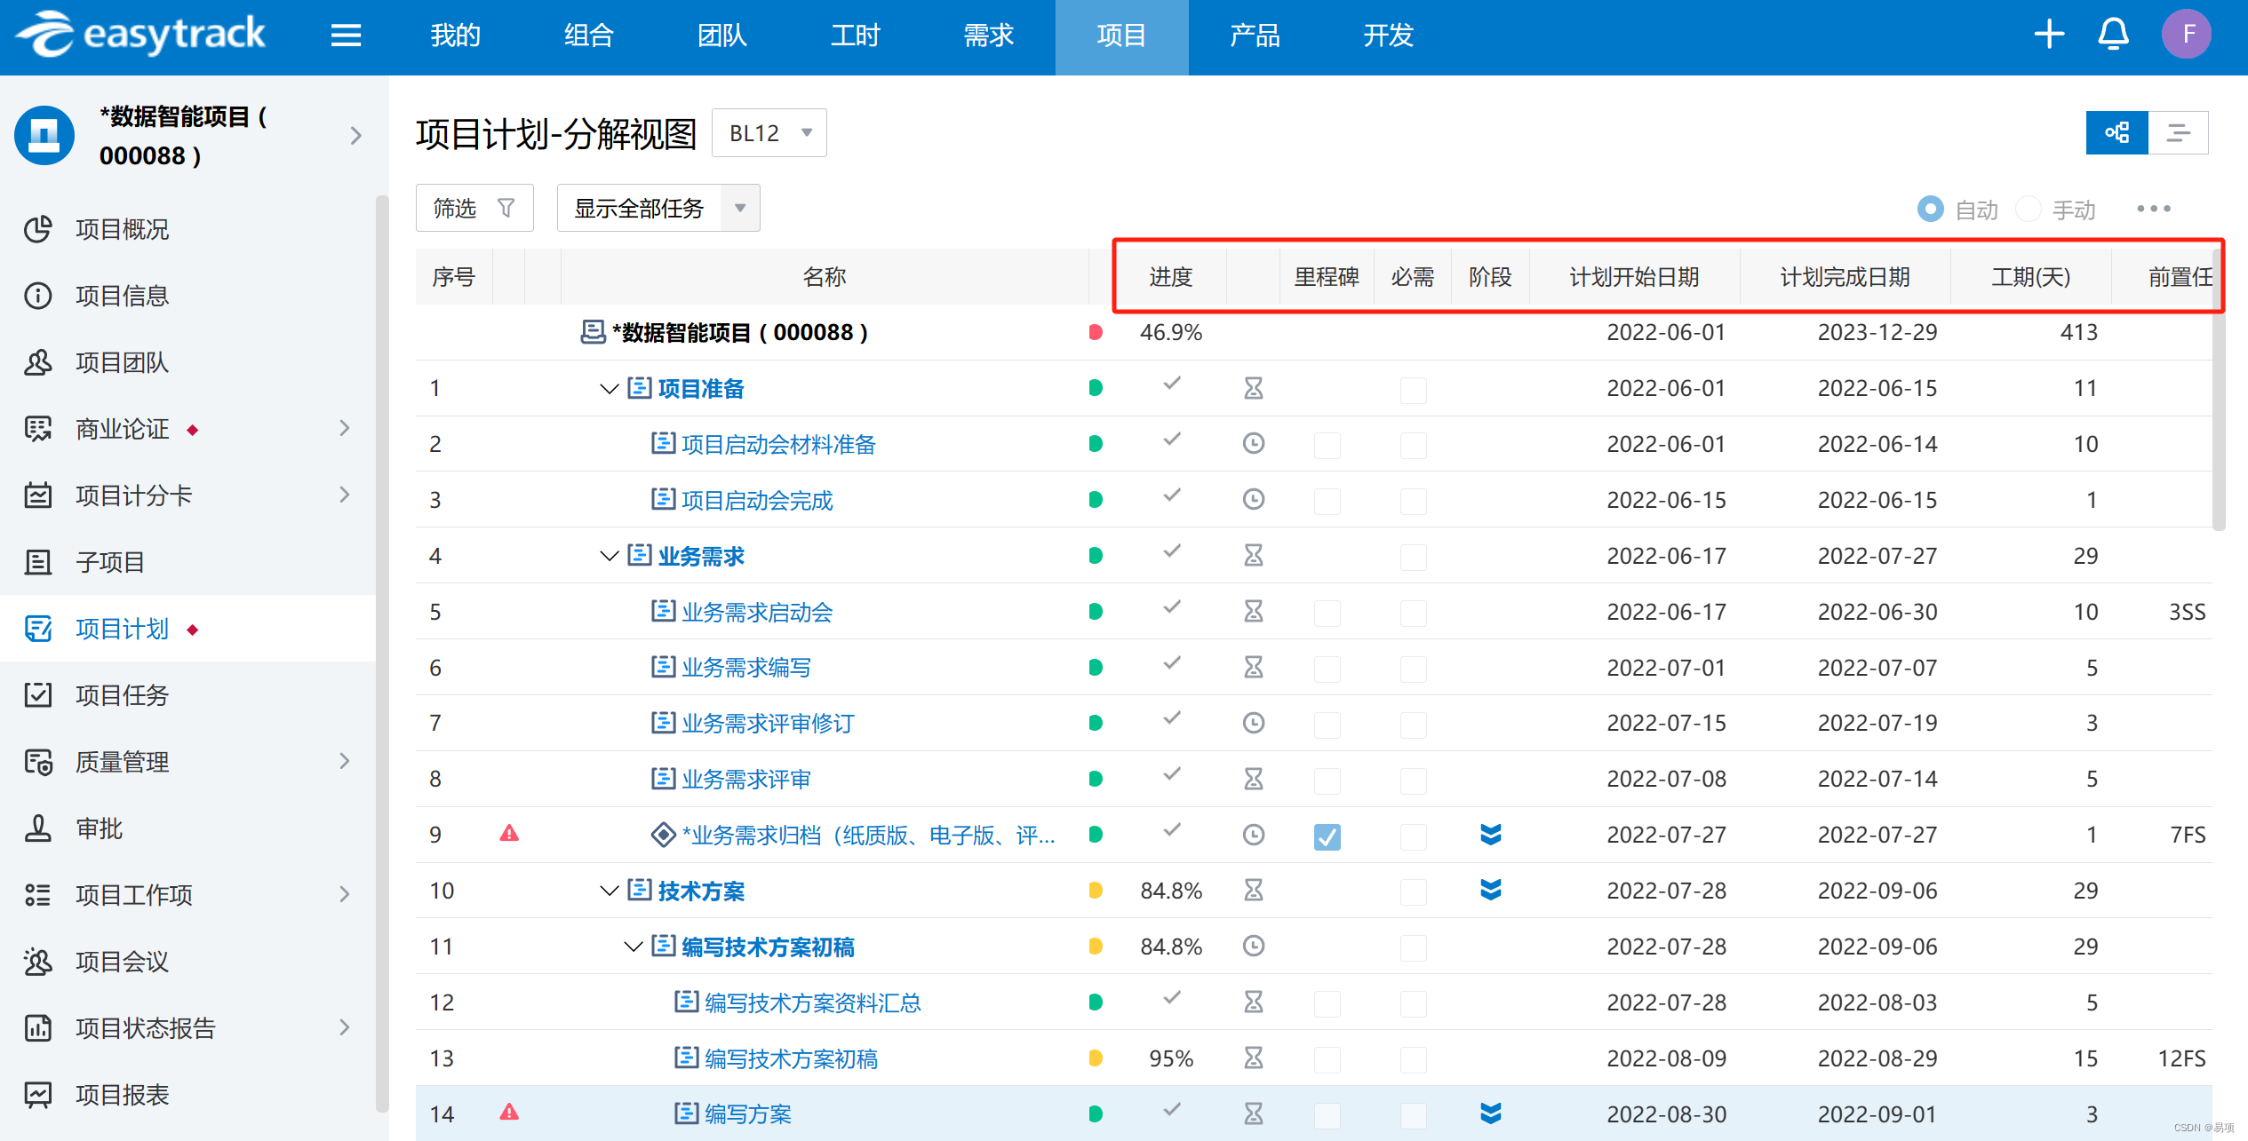Switch to the Gantt list view icon
This screenshot has width=2248, height=1141.
point(2178,133)
